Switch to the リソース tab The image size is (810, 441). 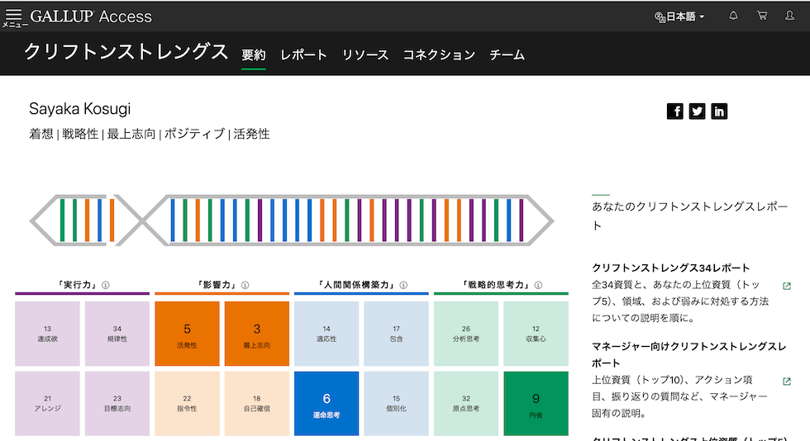pyautogui.click(x=365, y=55)
